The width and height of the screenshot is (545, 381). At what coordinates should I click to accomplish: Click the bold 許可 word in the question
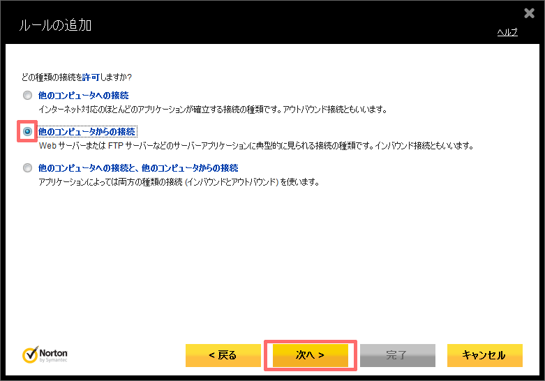point(91,76)
